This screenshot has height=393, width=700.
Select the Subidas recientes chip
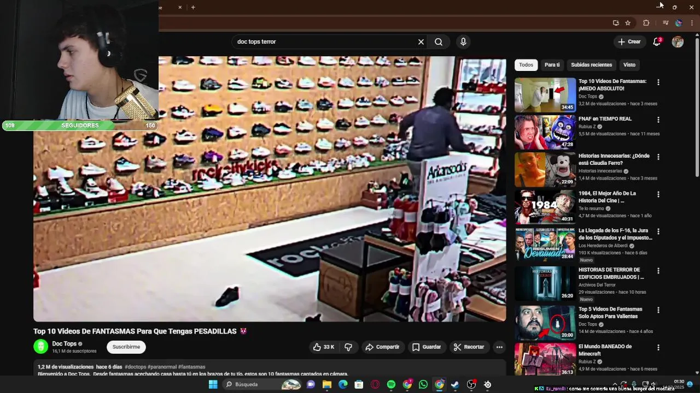591,65
